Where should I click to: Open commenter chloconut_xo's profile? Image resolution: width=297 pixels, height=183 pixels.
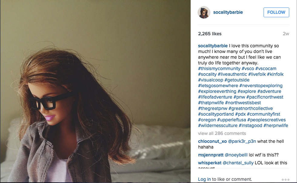click(212, 141)
